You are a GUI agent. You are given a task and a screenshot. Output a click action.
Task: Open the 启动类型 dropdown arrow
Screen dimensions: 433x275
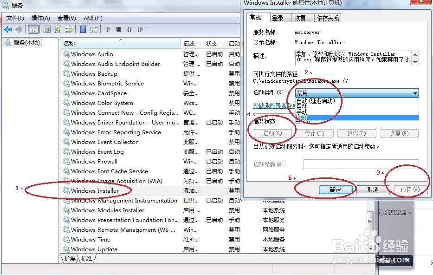(x=415, y=93)
